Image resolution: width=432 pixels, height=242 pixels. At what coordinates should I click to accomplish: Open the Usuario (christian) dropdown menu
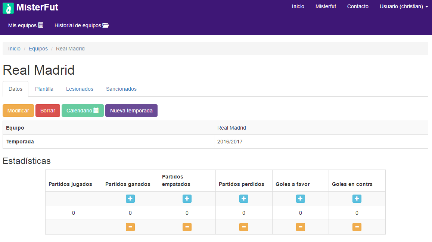(x=404, y=6)
